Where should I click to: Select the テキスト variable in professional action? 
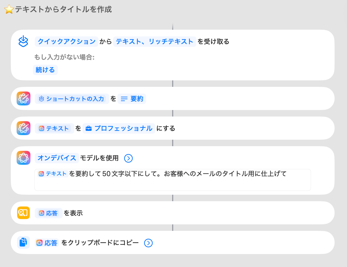click(54, 128)
